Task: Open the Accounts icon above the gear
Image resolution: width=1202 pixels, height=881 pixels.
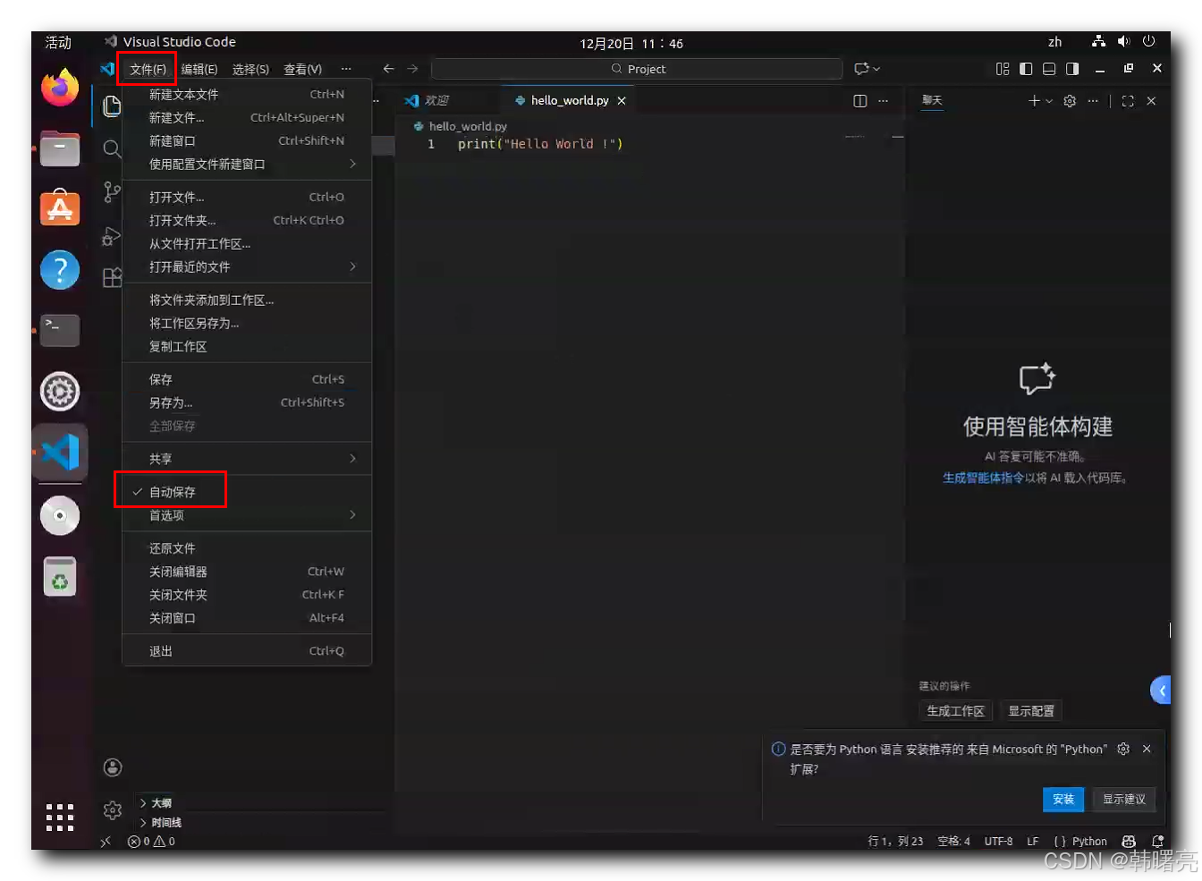Action: tap(113, 767)
